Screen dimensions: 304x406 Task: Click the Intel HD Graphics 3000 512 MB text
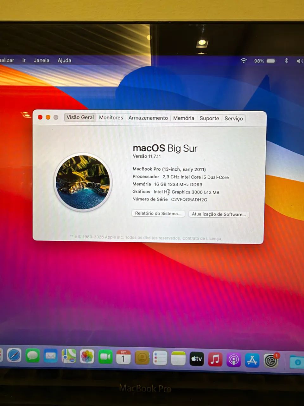point(187,192)
